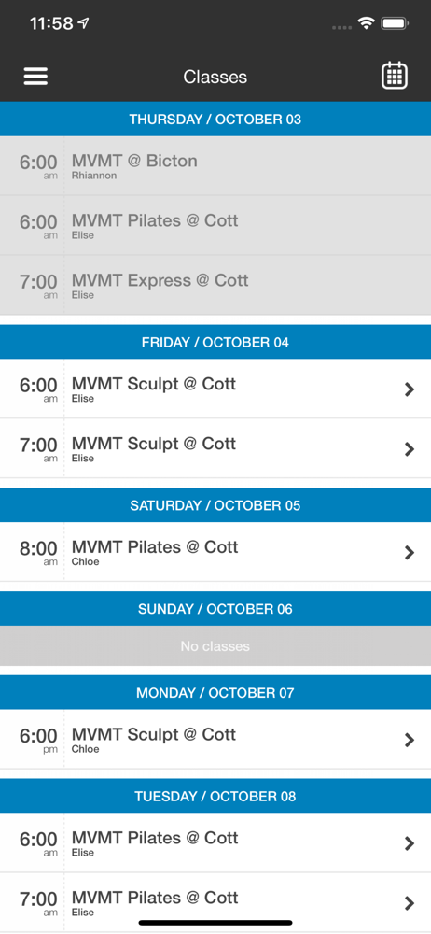This screenshot has width=431, height=934.
Task: Tap the Thursday / October 03 header
Action: (215, 120)
